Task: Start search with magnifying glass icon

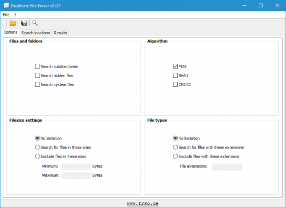Action: 35,23
